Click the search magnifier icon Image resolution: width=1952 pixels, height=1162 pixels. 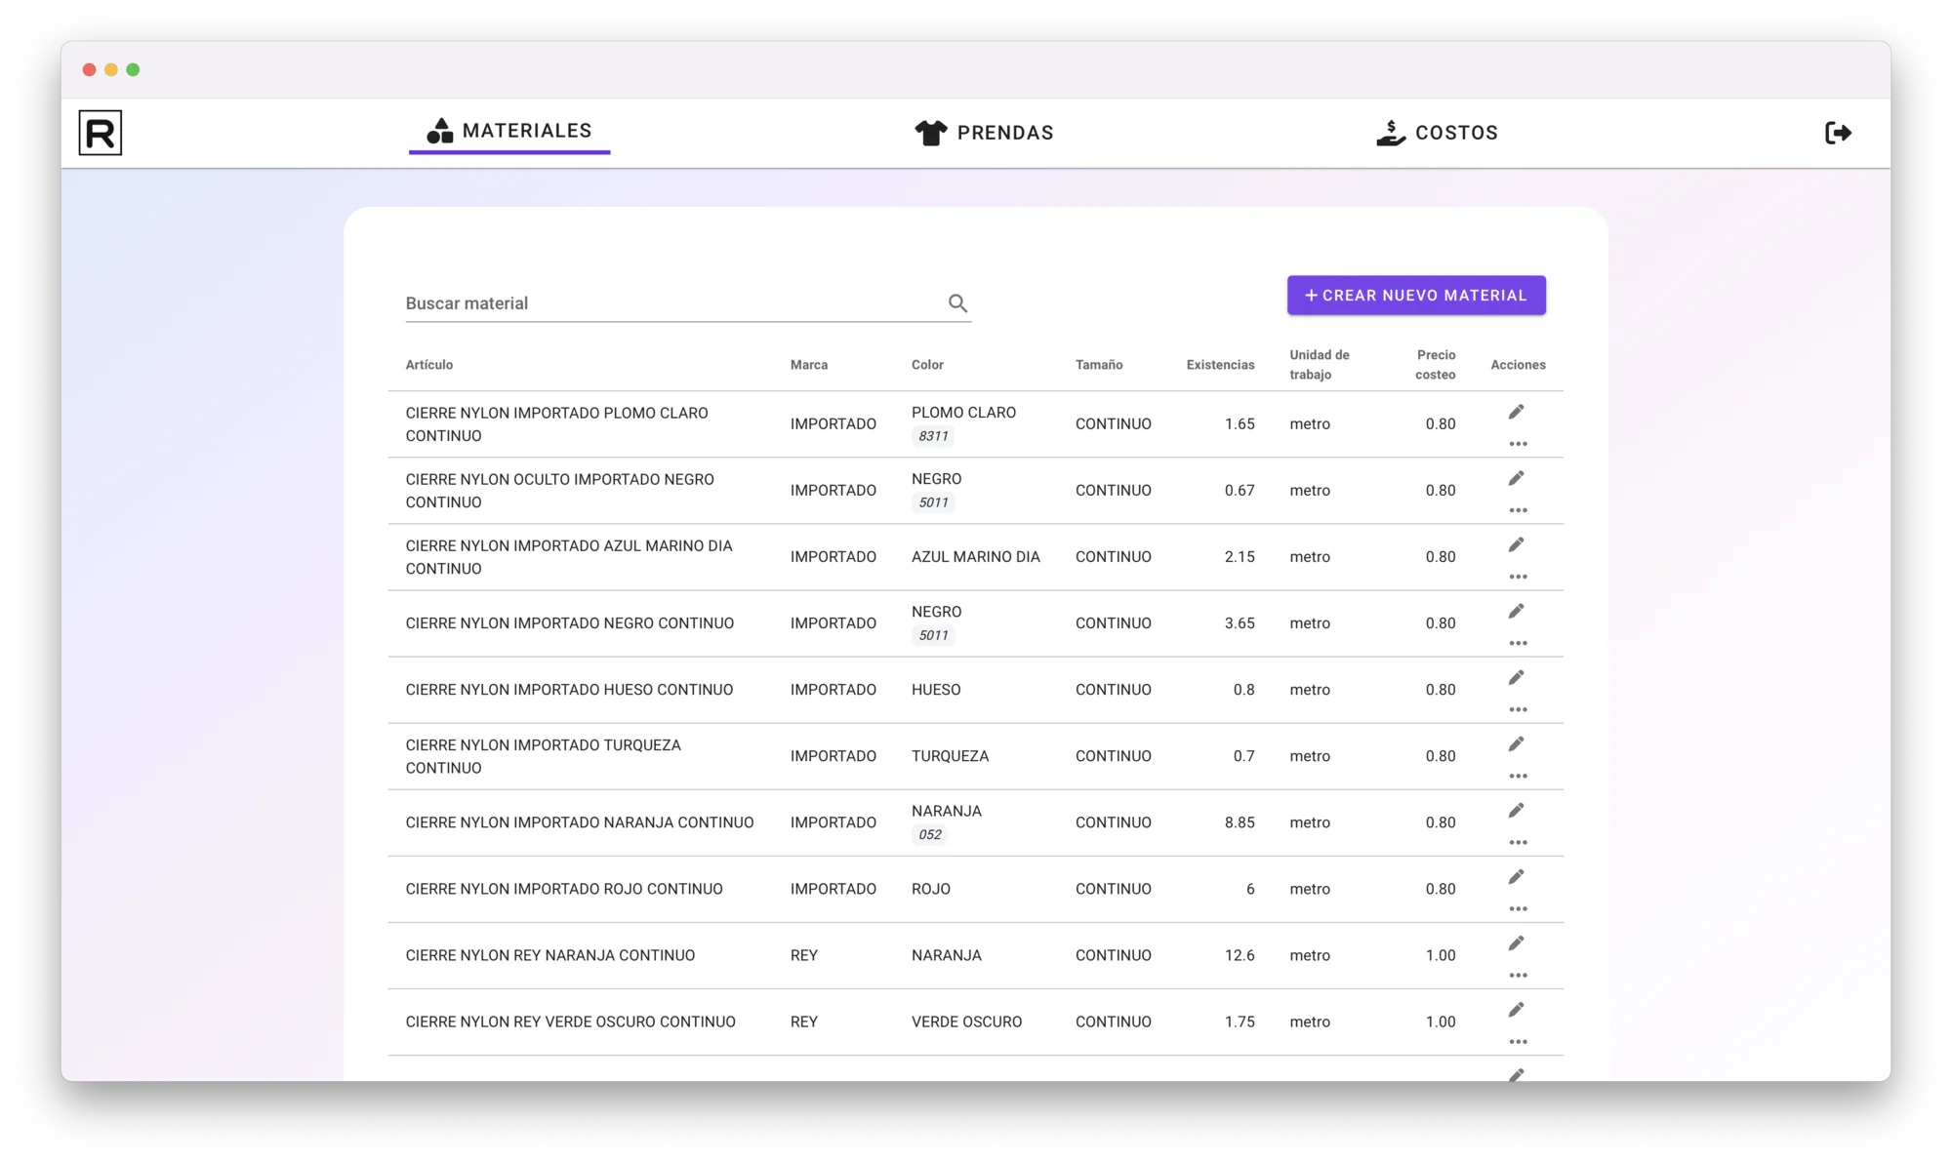tap(957, 303)
